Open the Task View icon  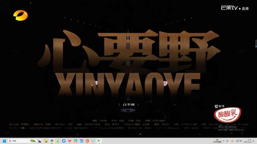40,141
